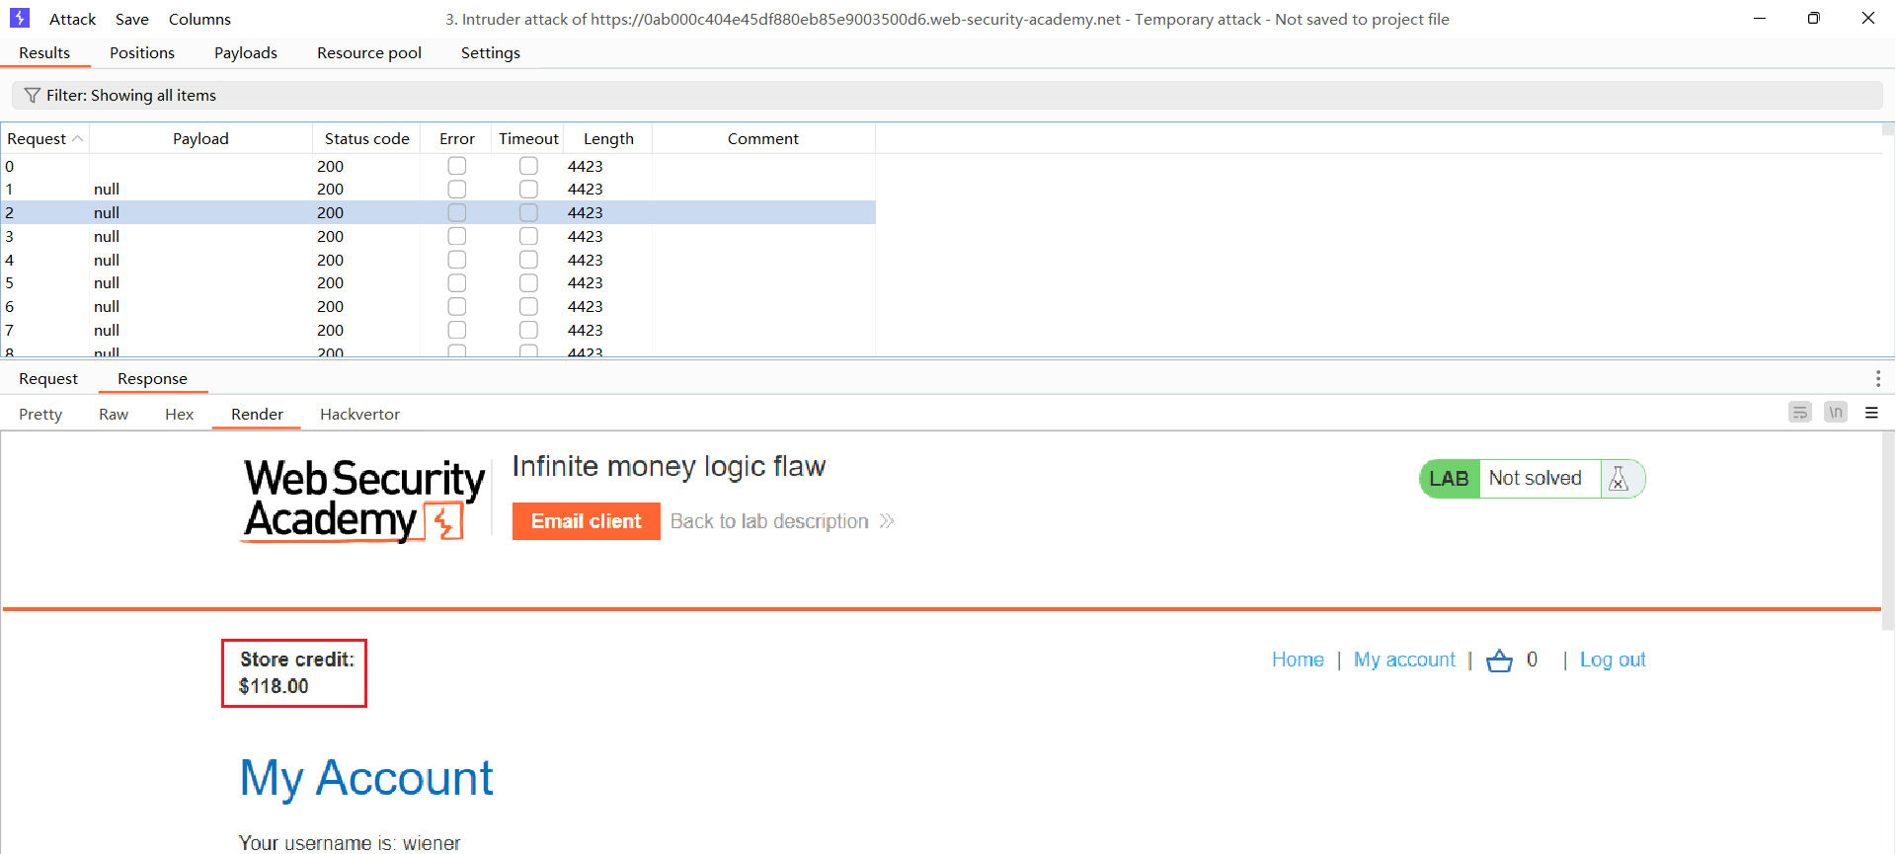Click the Web Security Academy logo
The image size is (1896, 854).
click(364, 501)
